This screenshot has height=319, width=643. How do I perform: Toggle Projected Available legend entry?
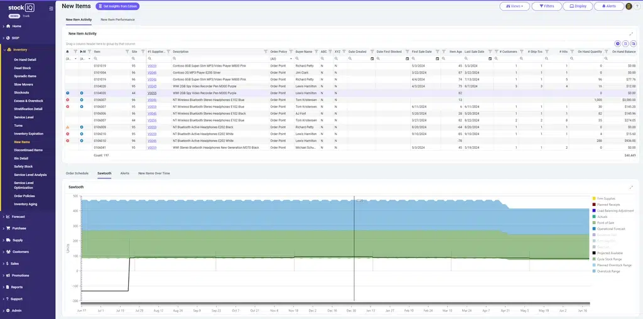pos(608,253)
